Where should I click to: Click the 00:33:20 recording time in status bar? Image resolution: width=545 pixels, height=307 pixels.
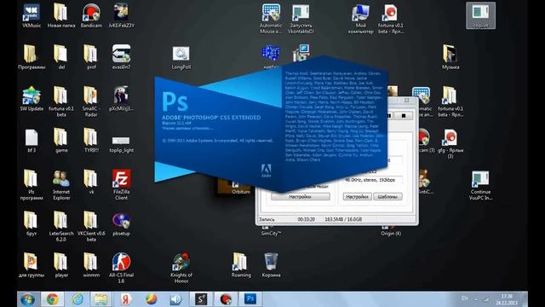click(307, 220)
